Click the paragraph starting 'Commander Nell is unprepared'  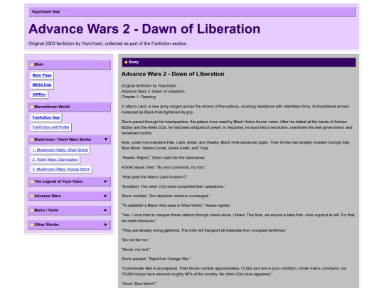(234, 271)
